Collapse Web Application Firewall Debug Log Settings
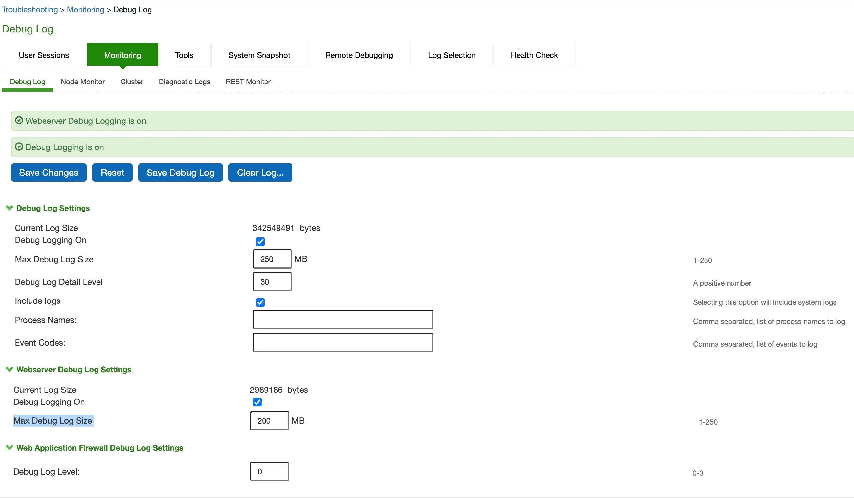The image size is (854, 499). pyautogui.click(x=9, y=447)
